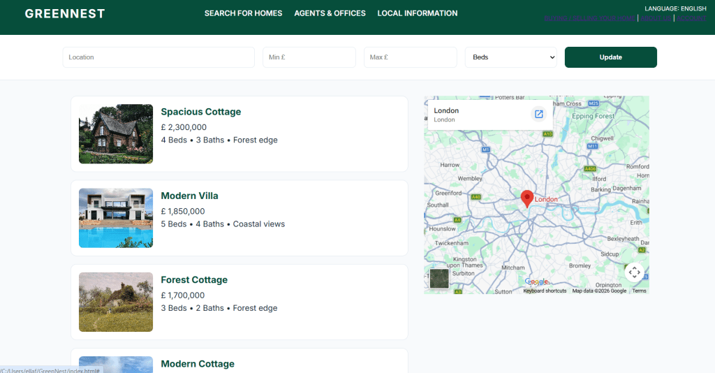Open Forest Cottage listing title
This screenshot has width=715, height=373.
194,279
